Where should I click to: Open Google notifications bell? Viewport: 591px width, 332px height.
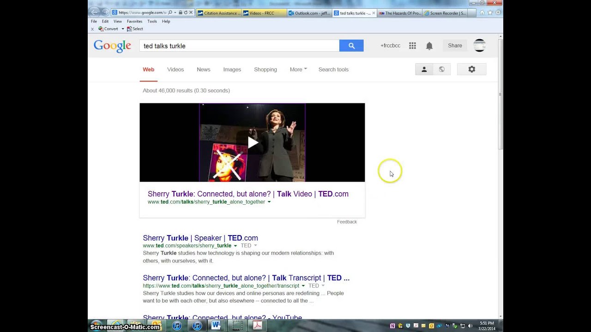pos(429,46)
